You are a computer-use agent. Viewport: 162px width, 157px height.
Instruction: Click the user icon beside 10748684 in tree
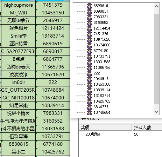[x=89, y=112]
